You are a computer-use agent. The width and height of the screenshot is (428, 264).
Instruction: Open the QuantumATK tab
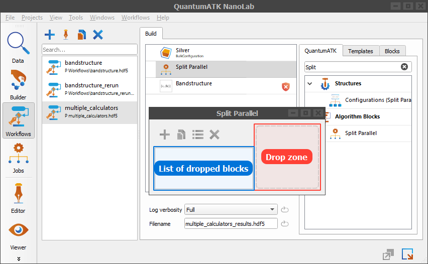320,51
